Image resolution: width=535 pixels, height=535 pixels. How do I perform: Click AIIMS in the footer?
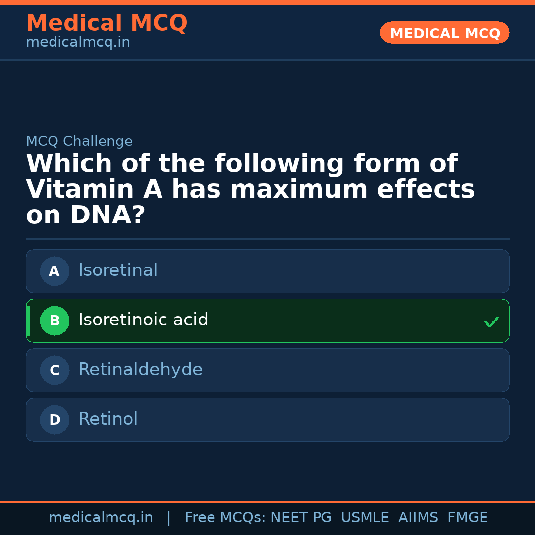(x=418, y=518)
